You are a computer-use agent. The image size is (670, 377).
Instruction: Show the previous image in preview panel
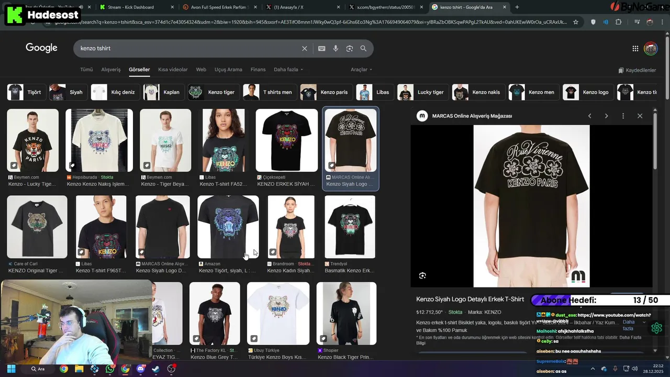click(589, 116)
